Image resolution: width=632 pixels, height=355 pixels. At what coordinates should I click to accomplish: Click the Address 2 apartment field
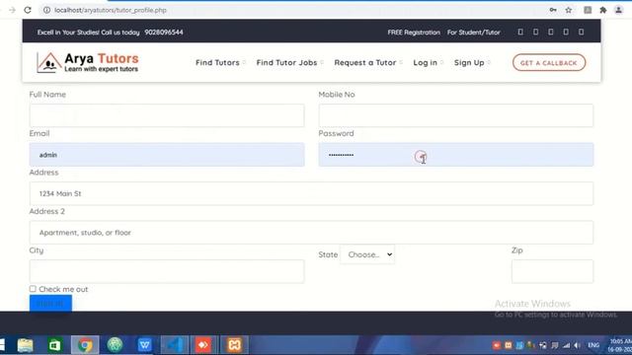pyautogui.click(x=311, y=233)
